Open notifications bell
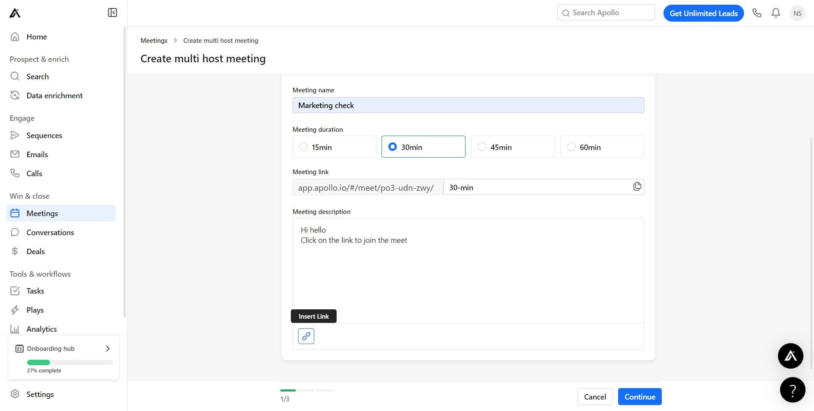The image size is (814, 411). [775, 13]
